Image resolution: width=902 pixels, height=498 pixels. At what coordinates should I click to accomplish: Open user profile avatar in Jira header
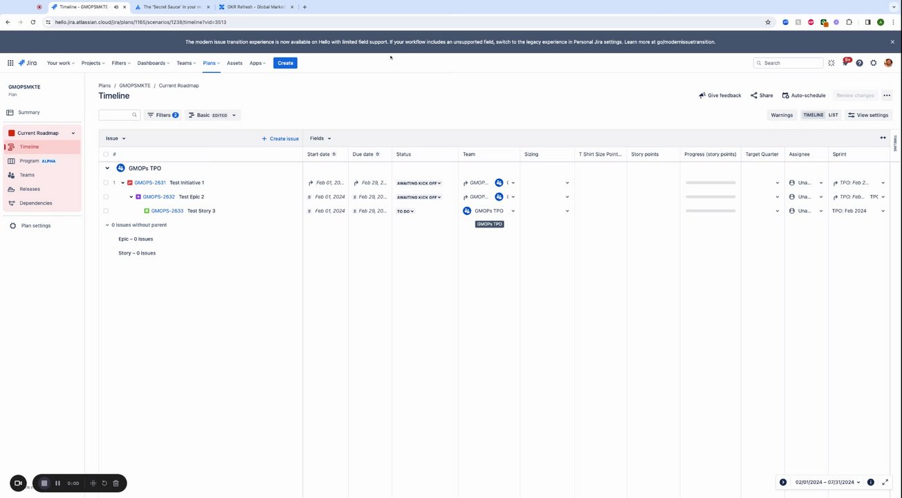tap(888, 63)
